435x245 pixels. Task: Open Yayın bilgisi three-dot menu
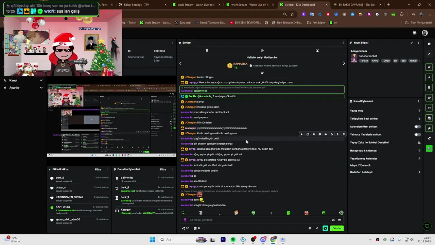coord(418,43)
